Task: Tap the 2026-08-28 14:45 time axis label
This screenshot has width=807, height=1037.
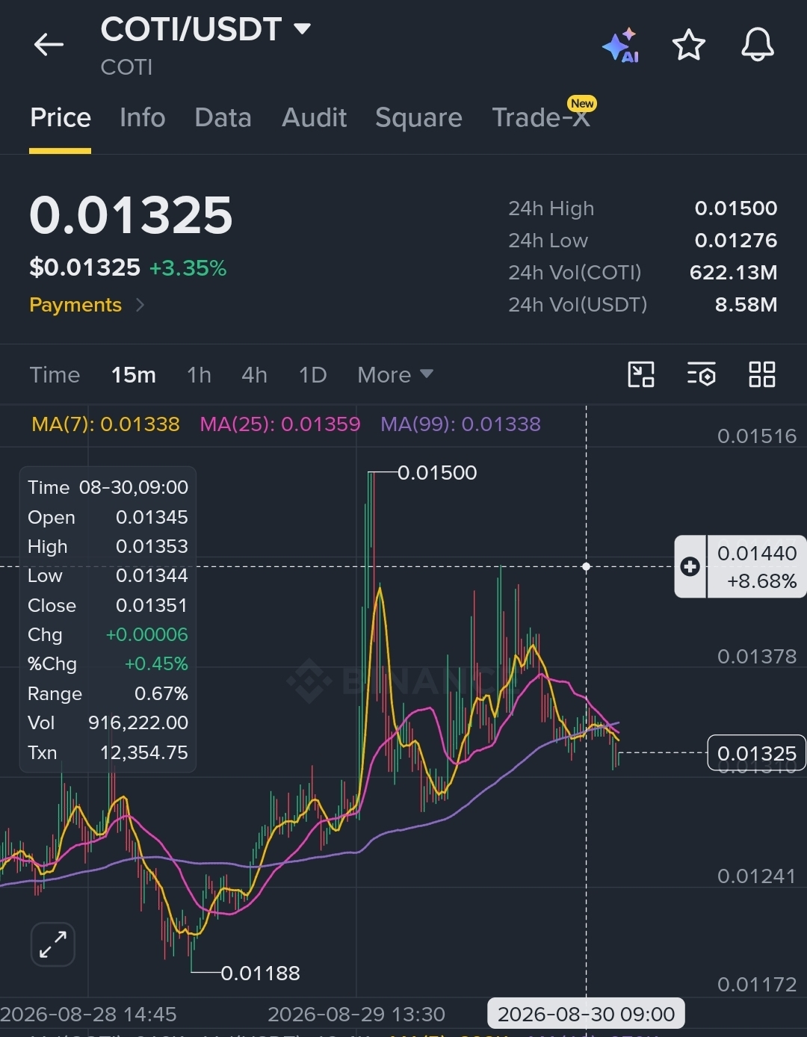Action: [x=88, y=1014]
